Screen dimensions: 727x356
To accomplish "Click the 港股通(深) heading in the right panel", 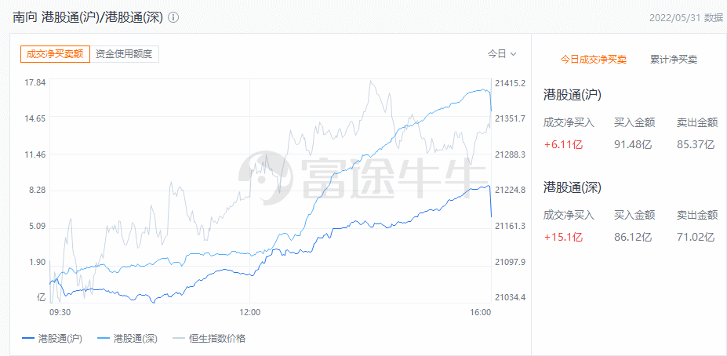I will pyautogui.click(x=573, y=187).
